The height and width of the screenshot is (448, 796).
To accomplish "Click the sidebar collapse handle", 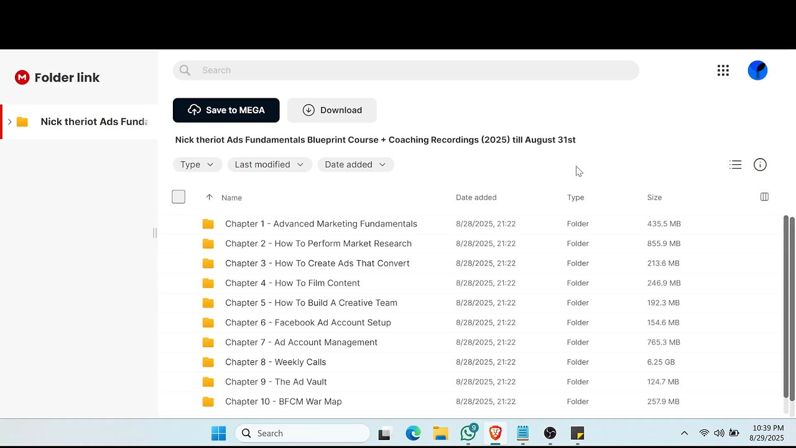I will pyautogui.click(x=154, y=233).
